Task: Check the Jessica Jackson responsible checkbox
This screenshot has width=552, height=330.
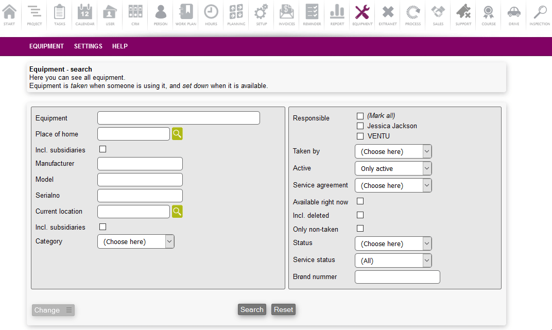Action: (x=360, y=126)
